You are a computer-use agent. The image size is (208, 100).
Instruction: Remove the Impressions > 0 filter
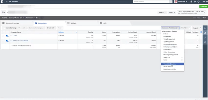pyautogui.click(x=38, y=18)
